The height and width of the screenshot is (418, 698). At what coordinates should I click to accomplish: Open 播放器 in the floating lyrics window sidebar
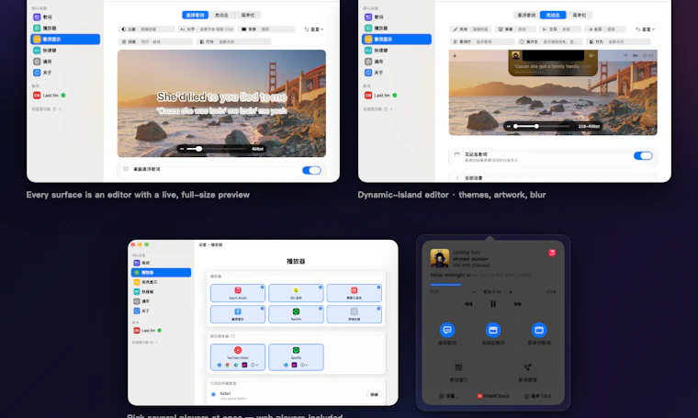click(x=65, y=28)
